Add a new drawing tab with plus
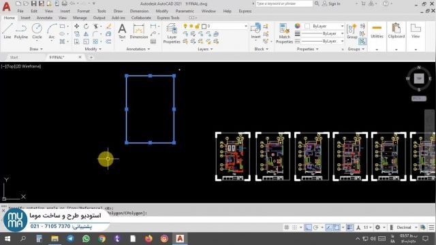 click(x=91, y=57)
